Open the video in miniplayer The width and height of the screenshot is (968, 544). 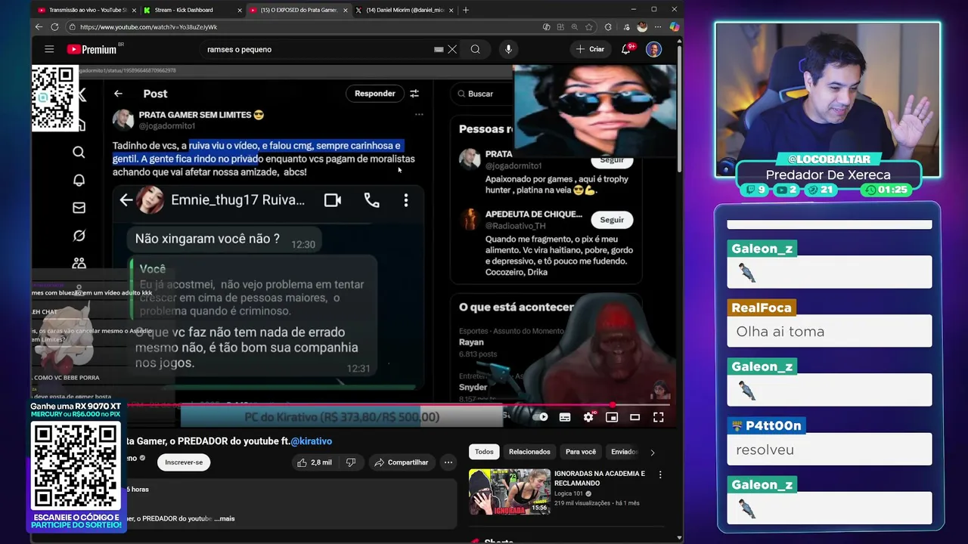coord(612,417)
